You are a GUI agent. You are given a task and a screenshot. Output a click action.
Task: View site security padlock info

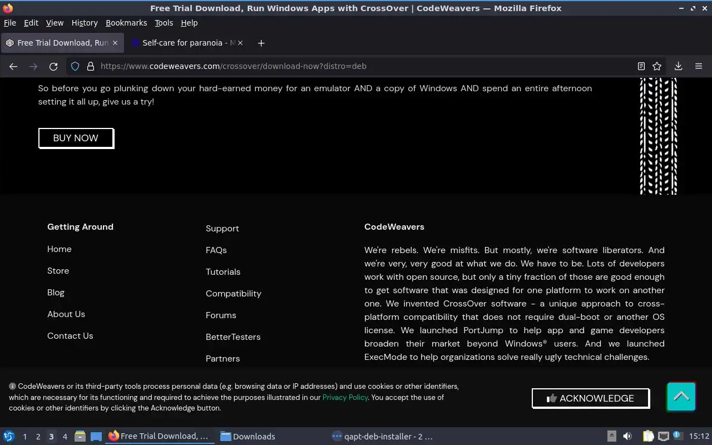click(x=91, y=66)
